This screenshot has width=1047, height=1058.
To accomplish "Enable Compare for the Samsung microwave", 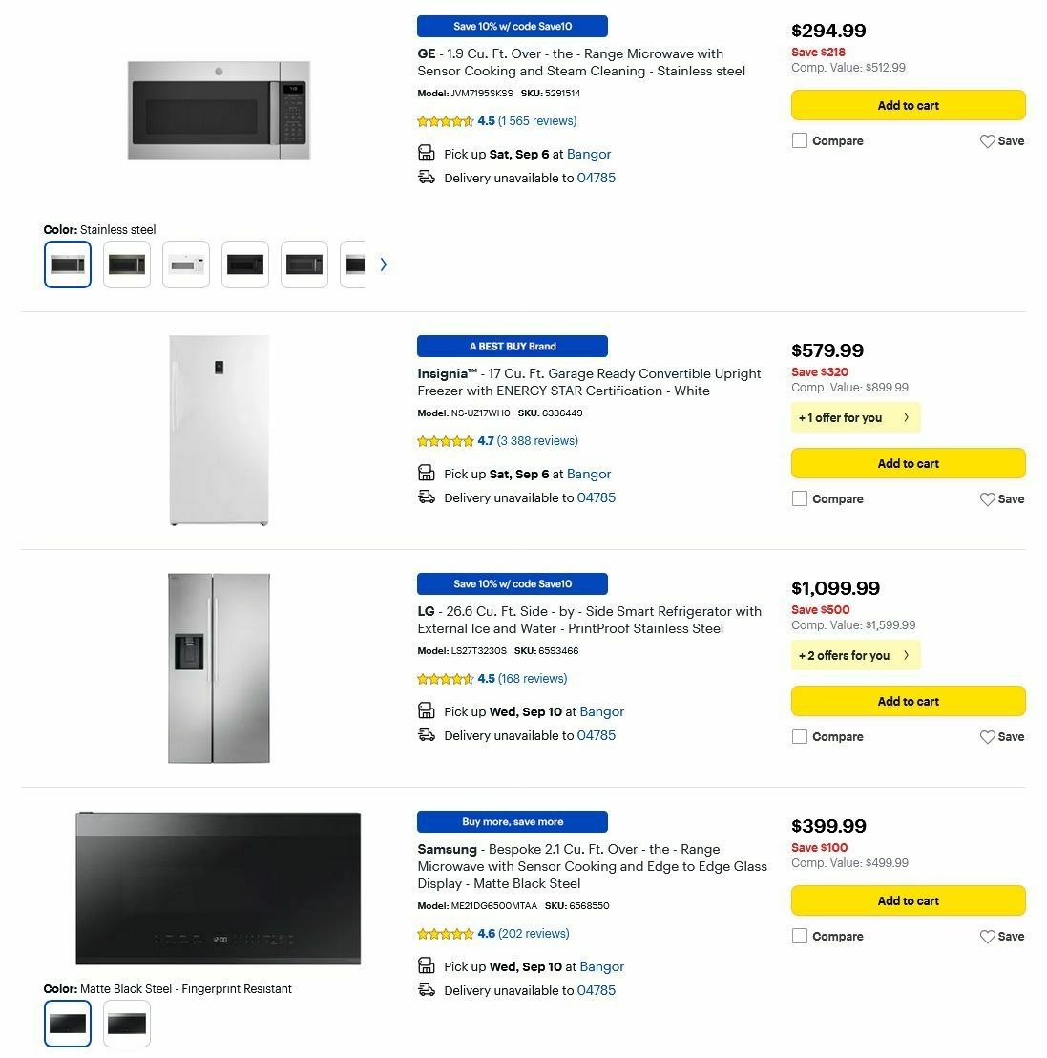I will 799,936.
